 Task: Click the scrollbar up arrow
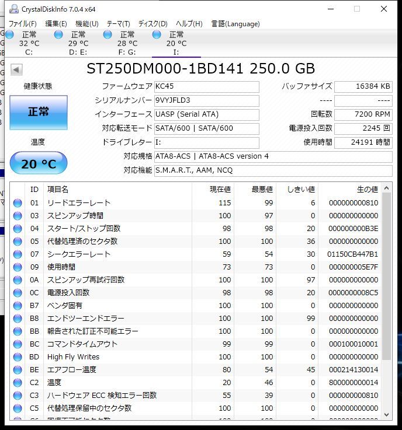click(x=387, y=188)
